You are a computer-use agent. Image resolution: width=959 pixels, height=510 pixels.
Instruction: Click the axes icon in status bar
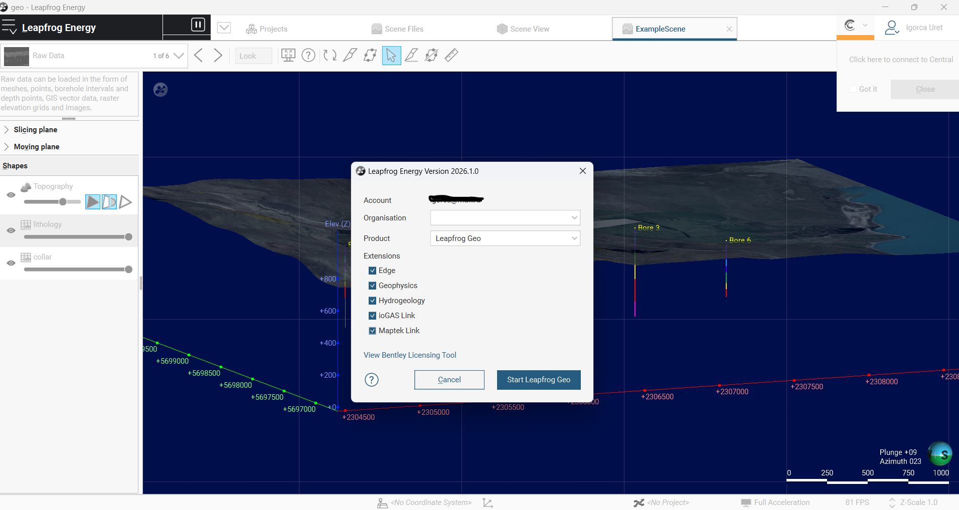[488, 502]
